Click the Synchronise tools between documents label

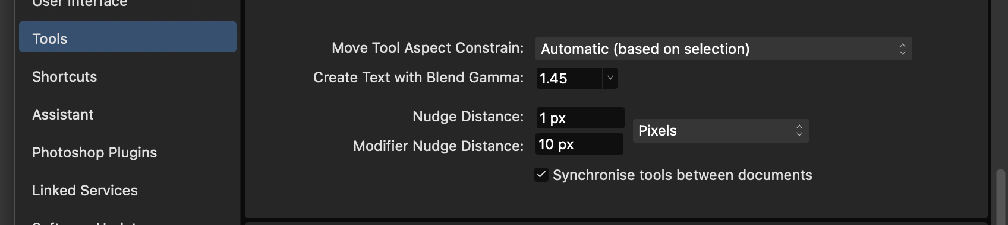point(682,175)
